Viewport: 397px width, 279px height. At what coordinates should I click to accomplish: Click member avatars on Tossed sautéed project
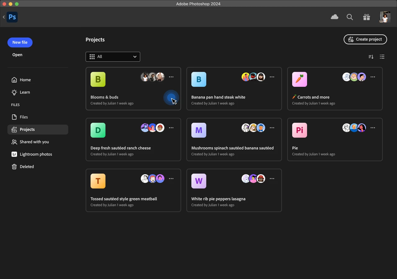coord(153,179)
